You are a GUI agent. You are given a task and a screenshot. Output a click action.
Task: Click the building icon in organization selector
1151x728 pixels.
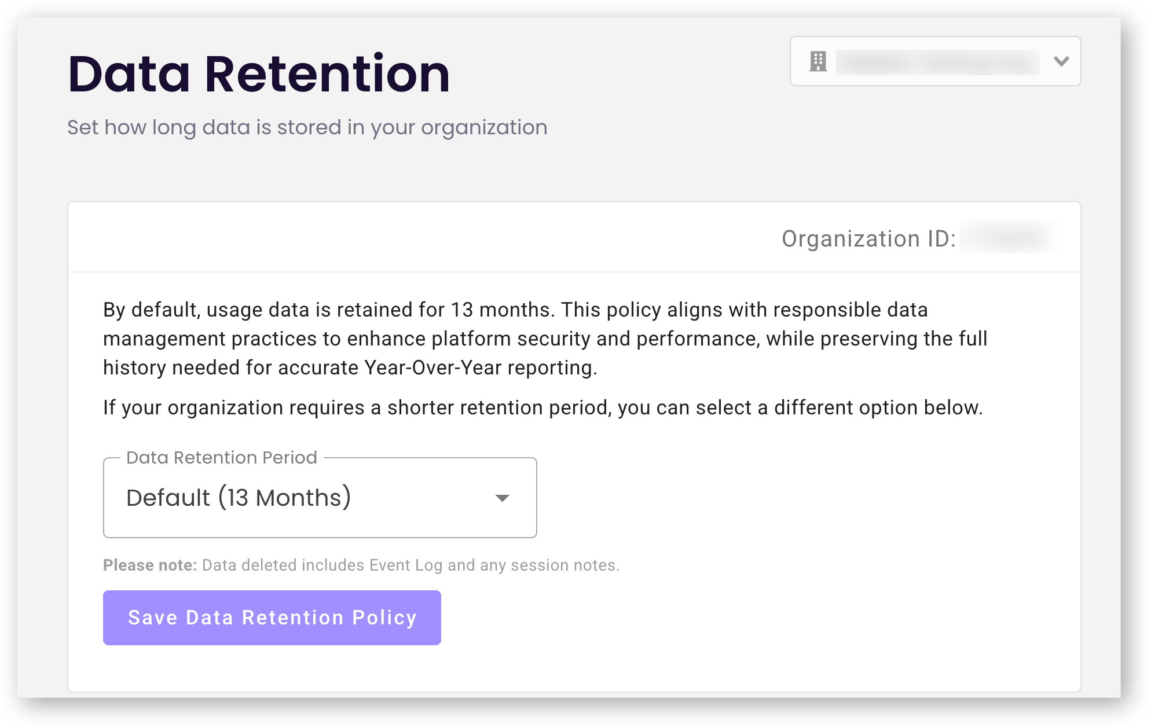[x=818, y=61]
